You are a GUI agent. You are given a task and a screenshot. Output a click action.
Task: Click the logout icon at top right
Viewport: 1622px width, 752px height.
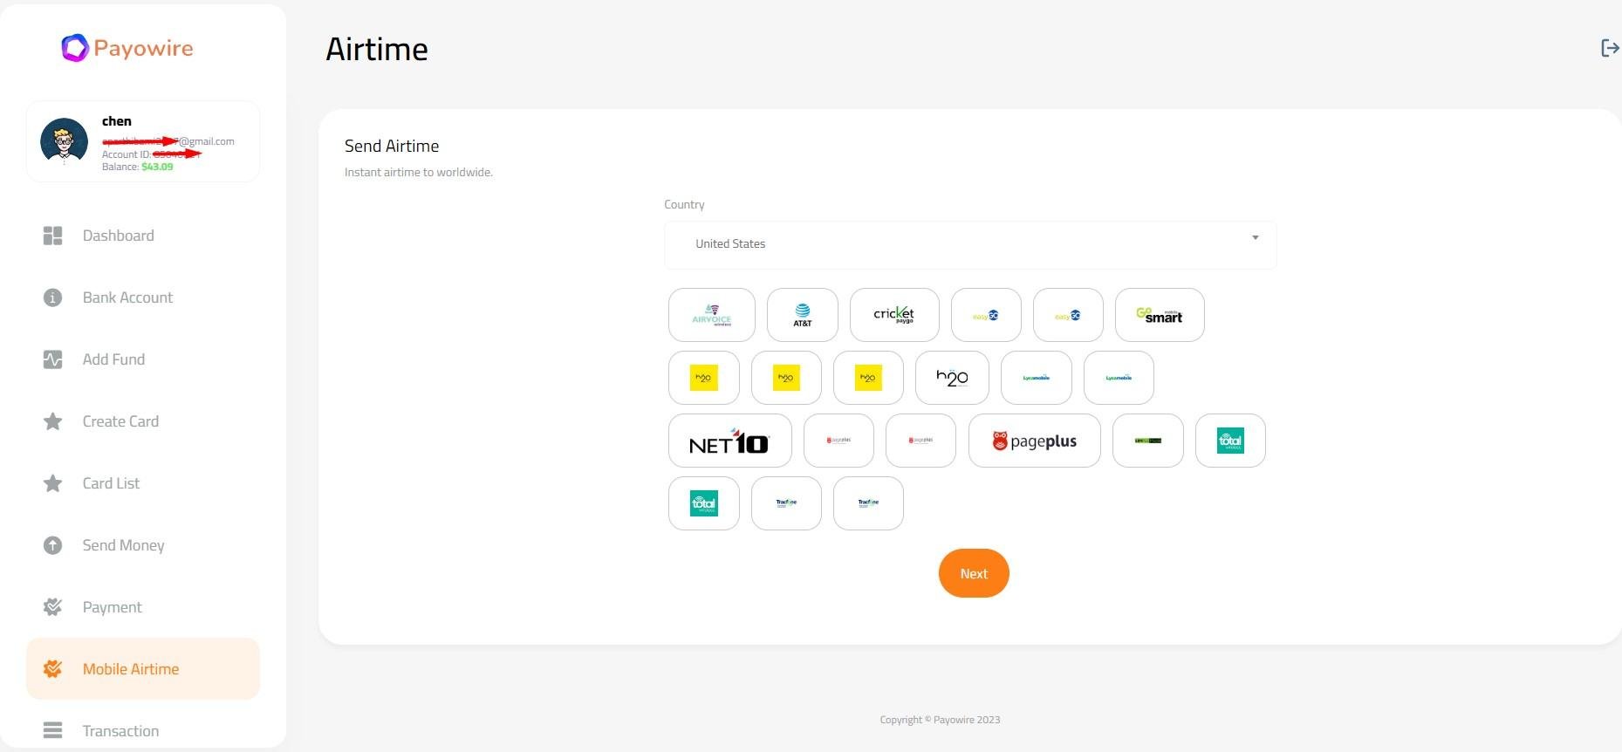1610,48
